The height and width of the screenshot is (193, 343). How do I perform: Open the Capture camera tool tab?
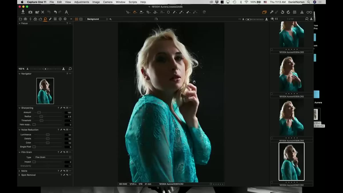point(25,19)
